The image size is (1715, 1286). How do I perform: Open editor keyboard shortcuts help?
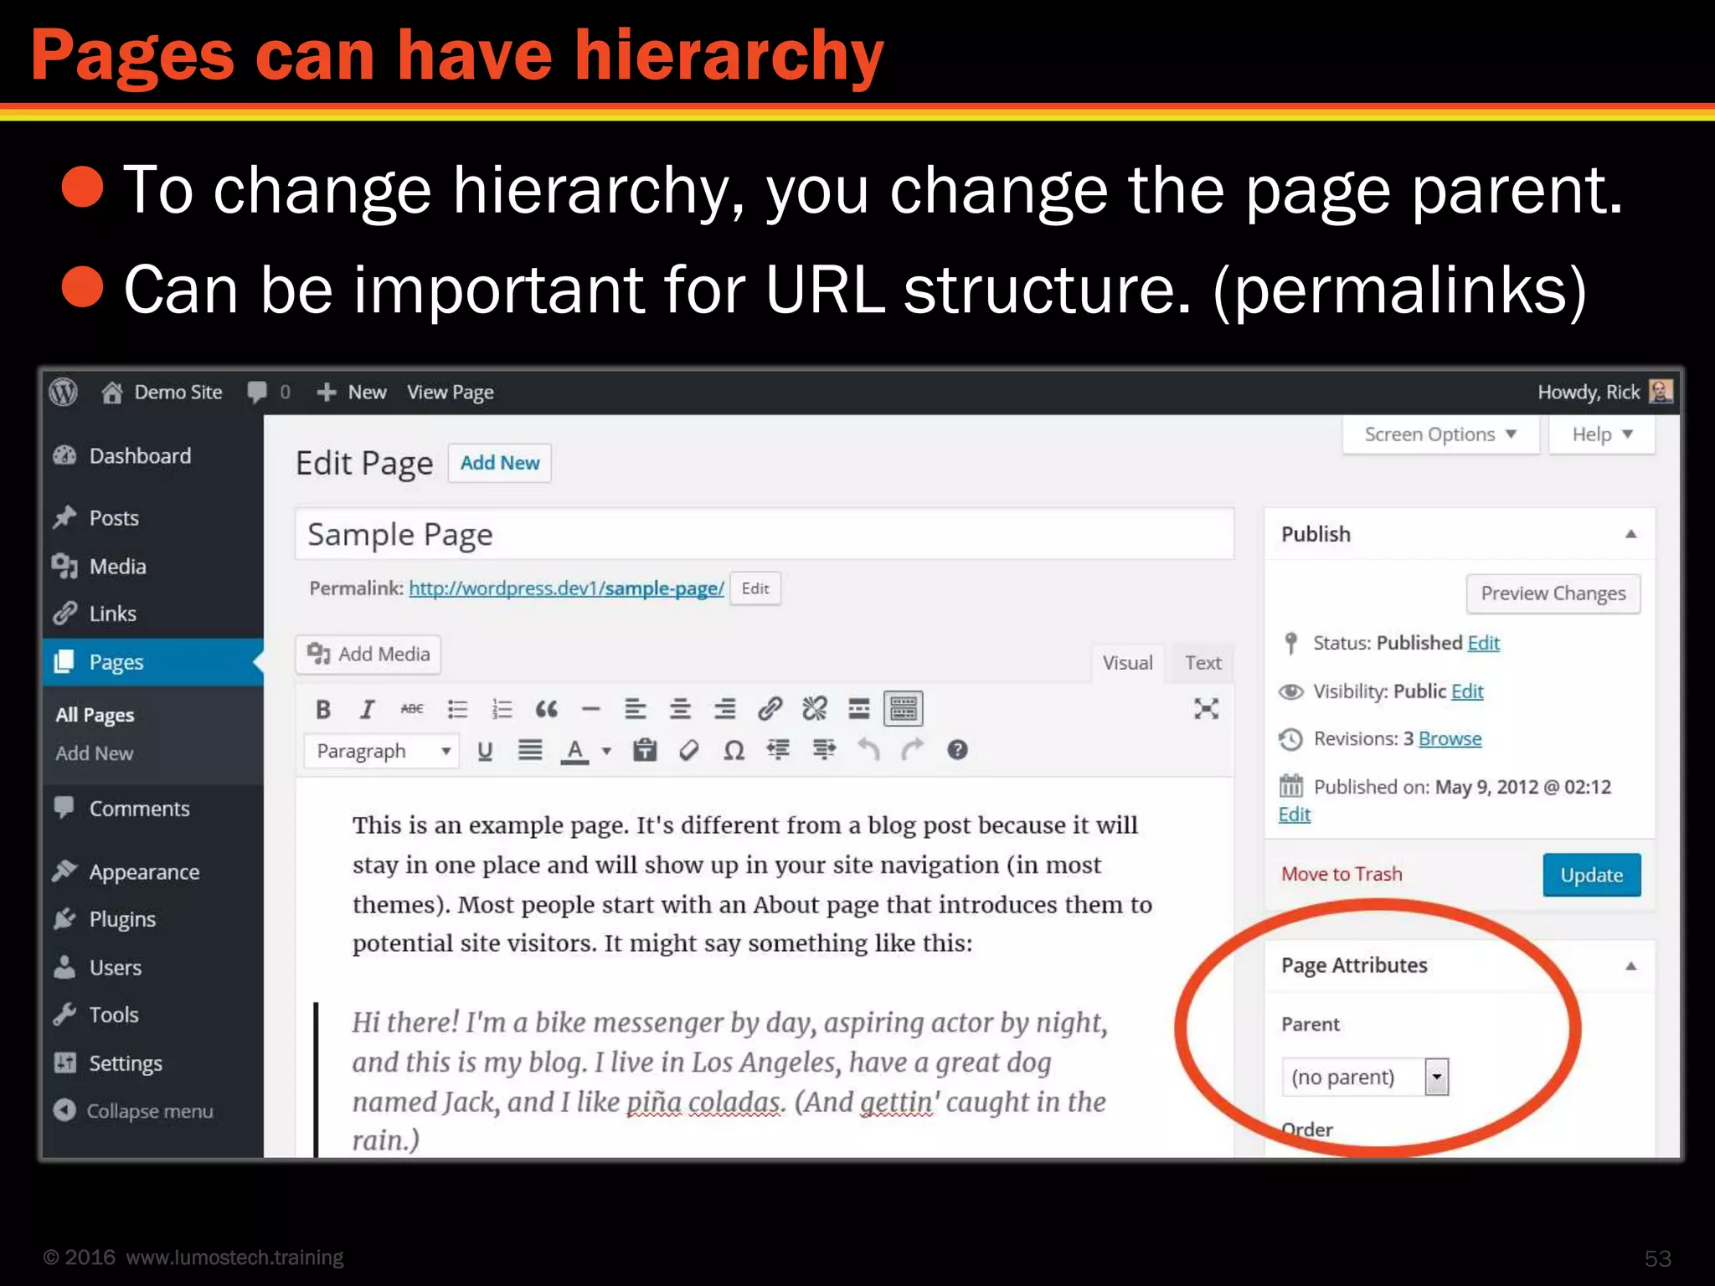coord(958,750)
